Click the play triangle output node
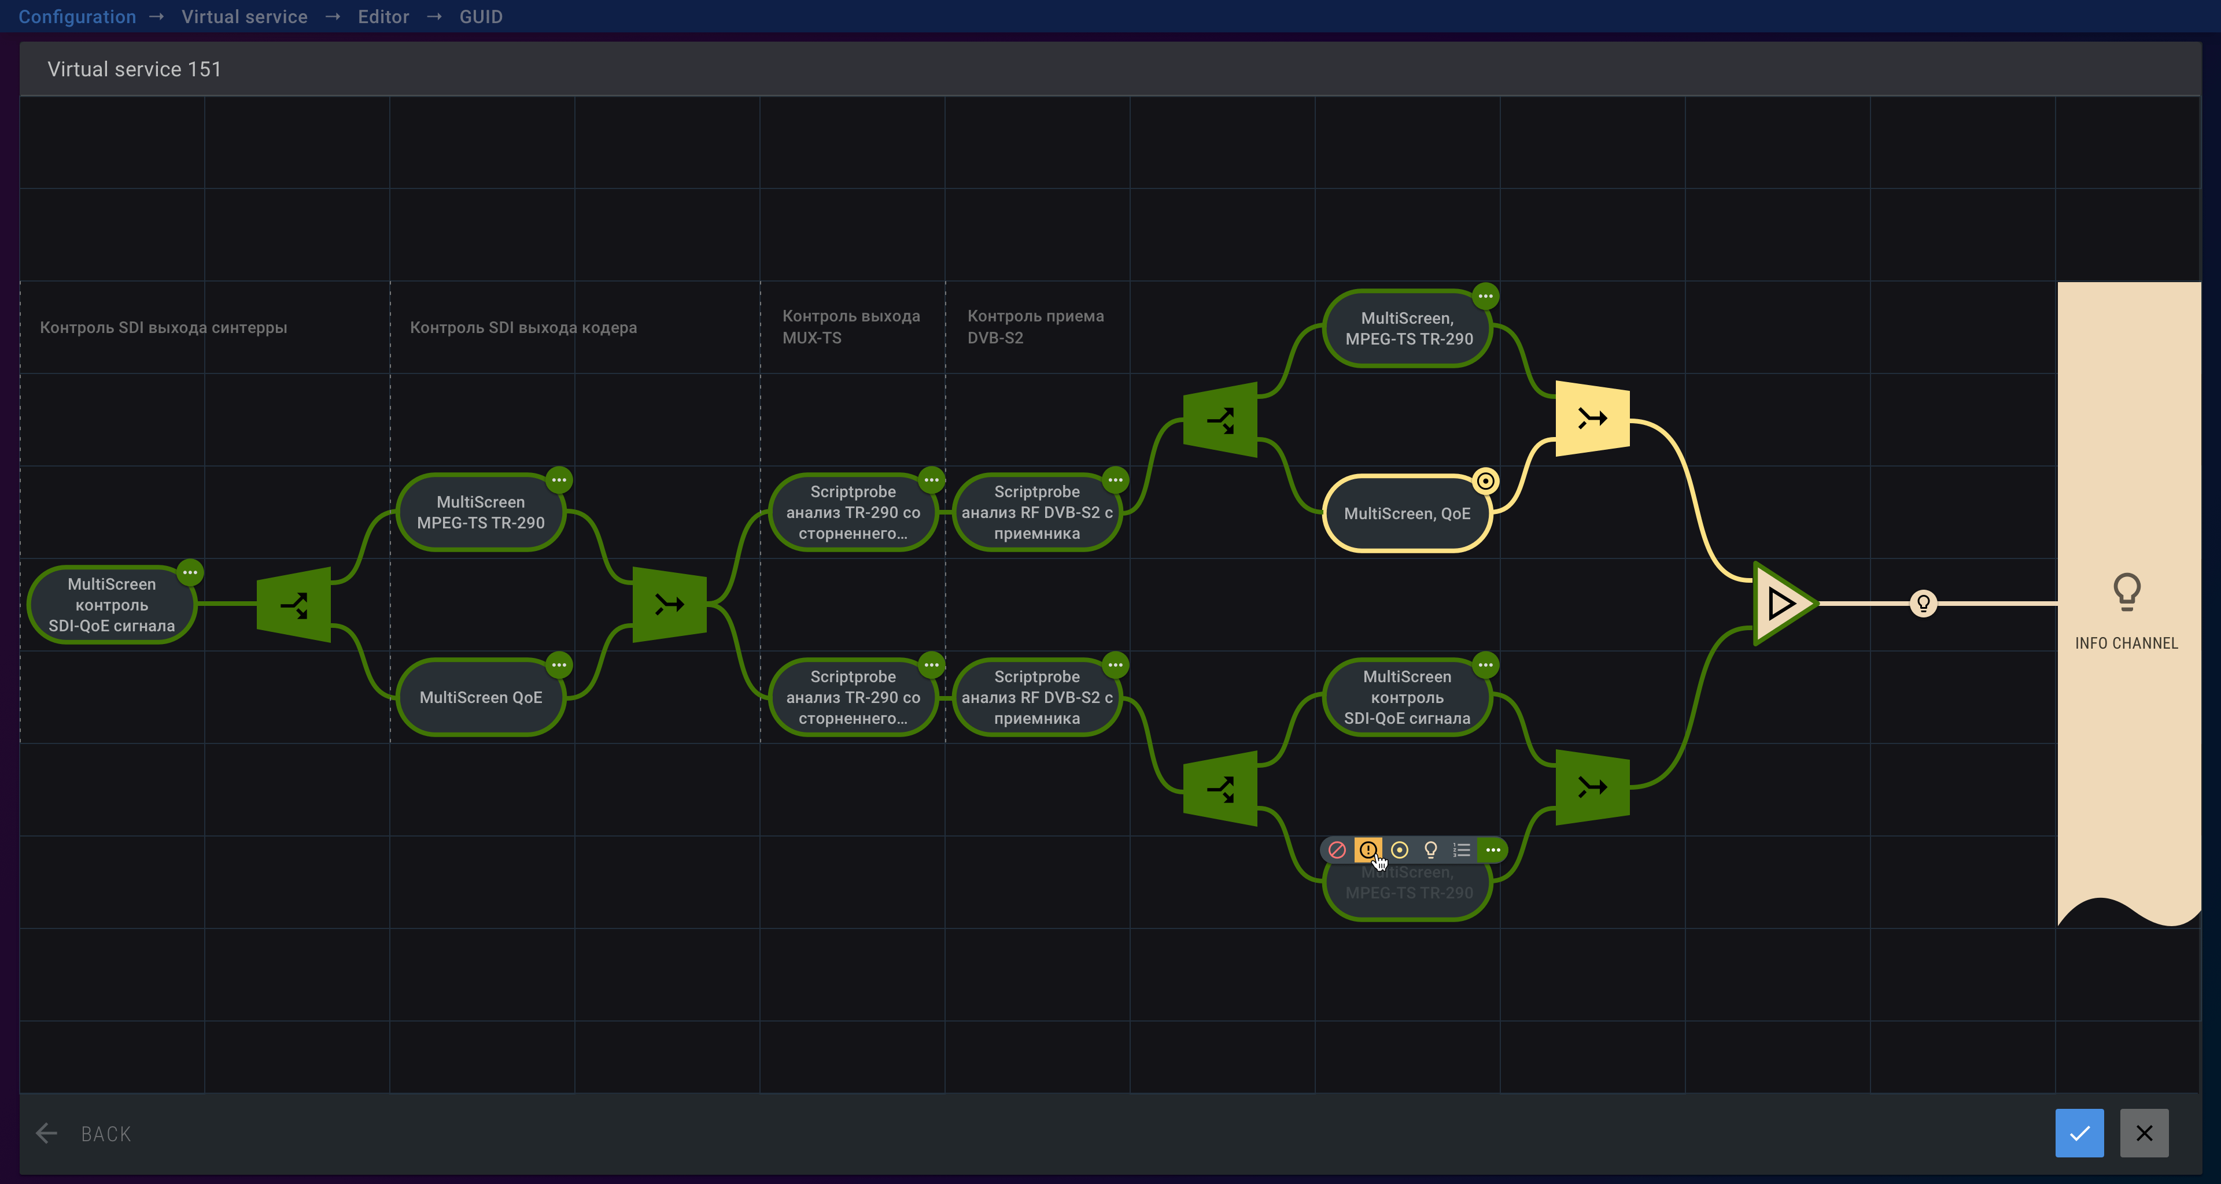The height and width of the screenshot is (1184, 2221). 1785,603
